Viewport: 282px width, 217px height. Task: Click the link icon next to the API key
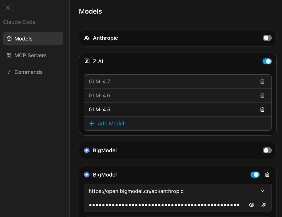click(264, 205)
